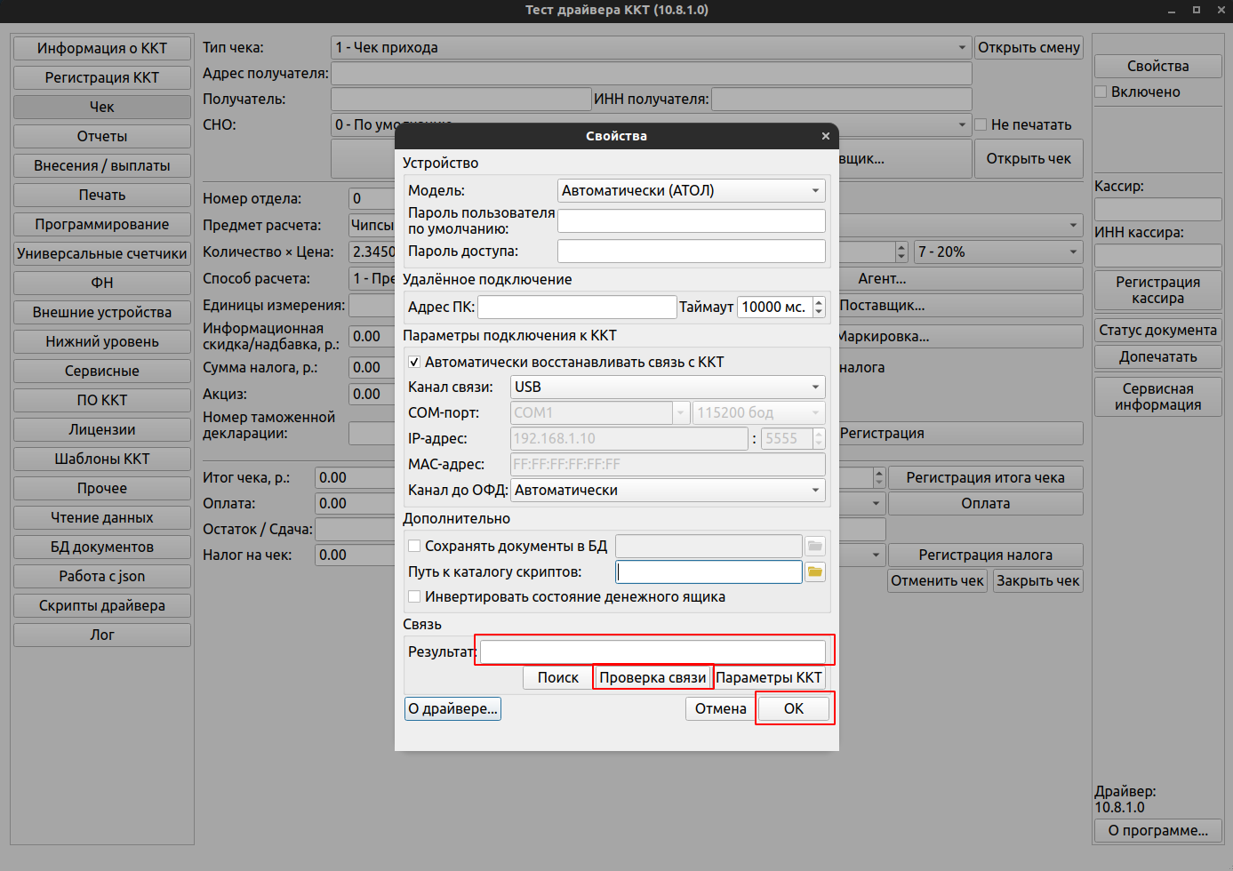Focus the Адрес ПК input field
The height and width of the screenshot is (871, 1233).
(577, 307)
